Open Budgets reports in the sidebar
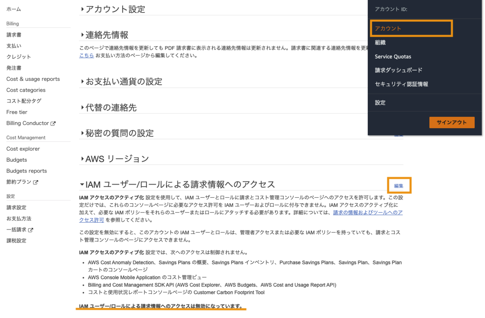Viewport: 485px width, 318px height. pyautogui.click(x=27, y=171)
